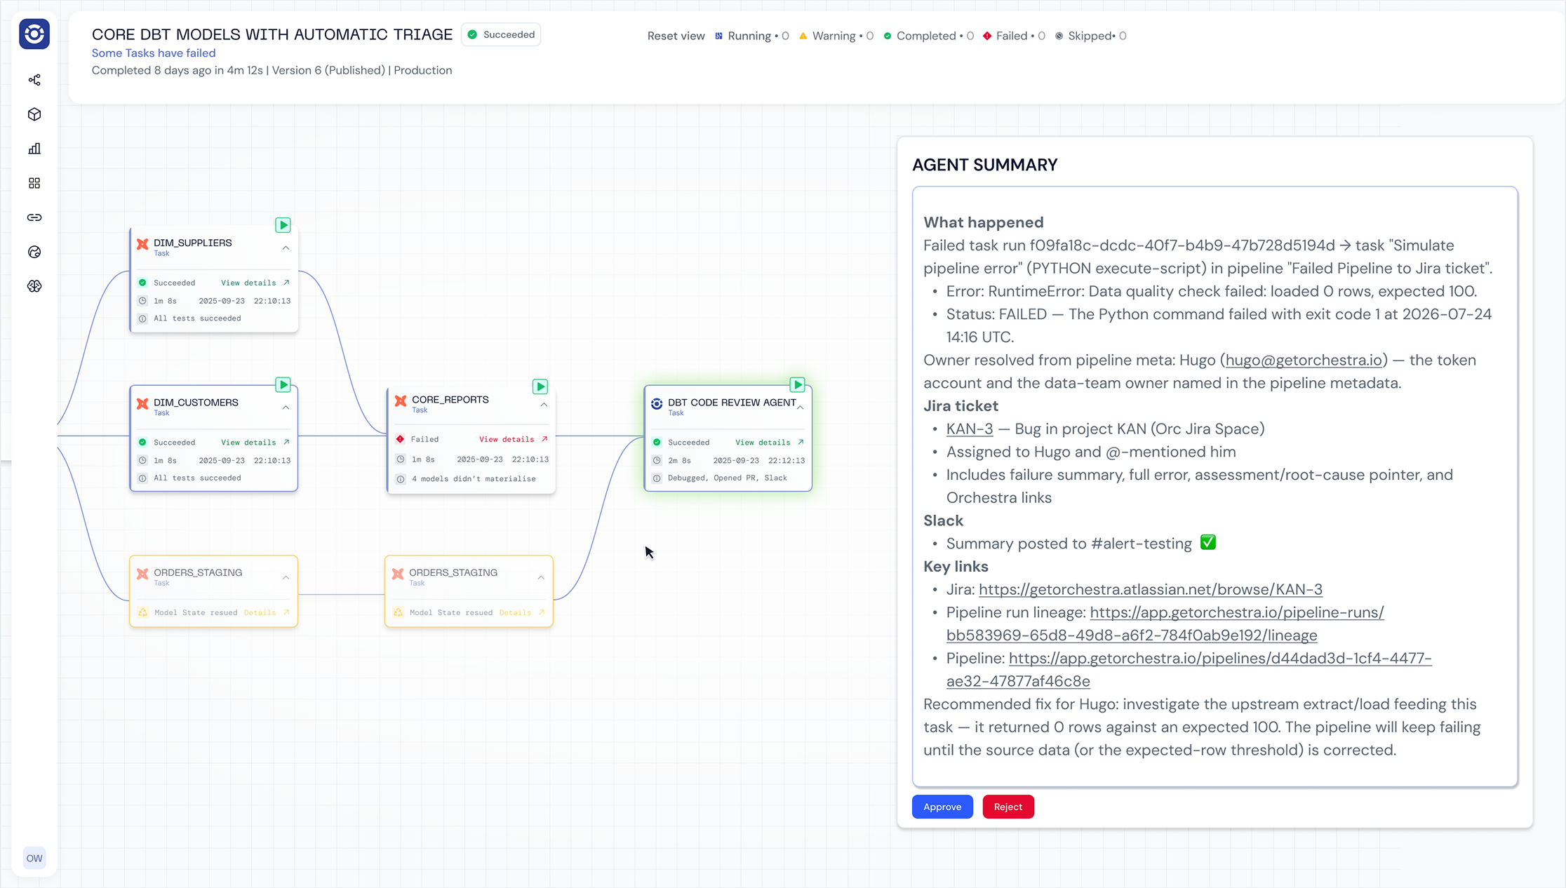Run the DIM_SUPPLIERS task with play button
Image resolution: width=1566 pixels, height=888 pixels.
coord(283,225)
